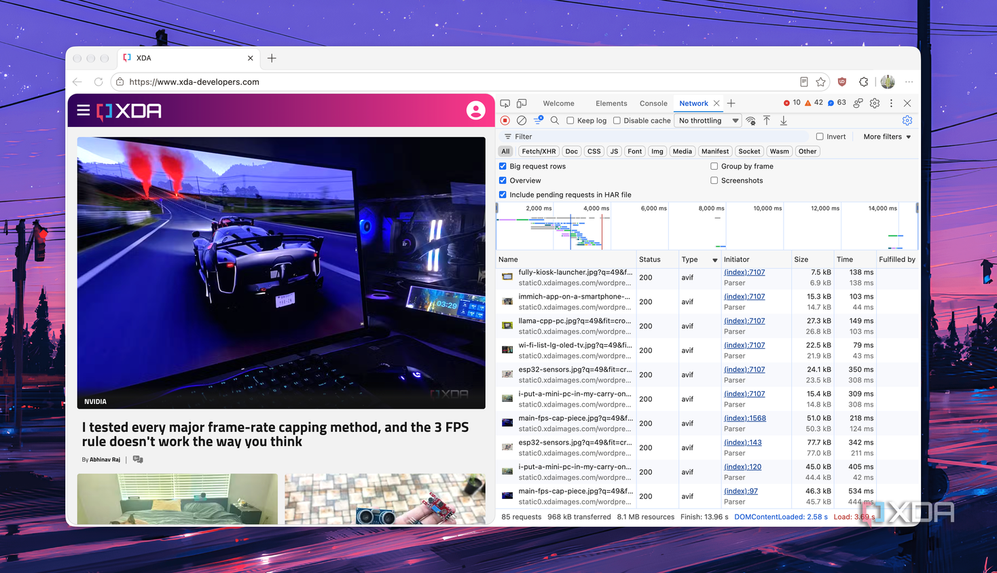Image resolution: width=997 pixels, height=573 pixels.
Task: Import HAR file upload arrow
Action: pos(767,120)
